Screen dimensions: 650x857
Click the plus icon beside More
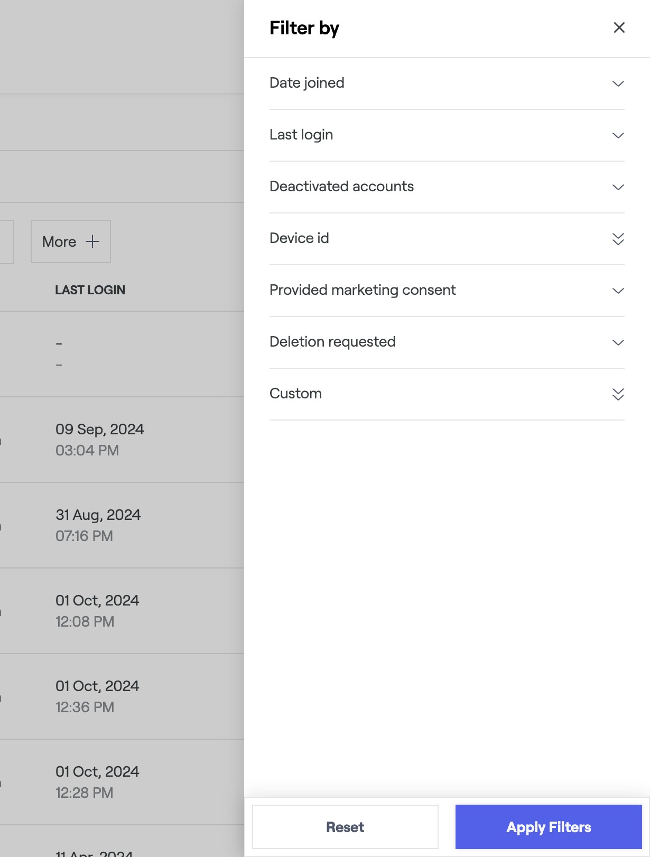[x=92, y=241]
